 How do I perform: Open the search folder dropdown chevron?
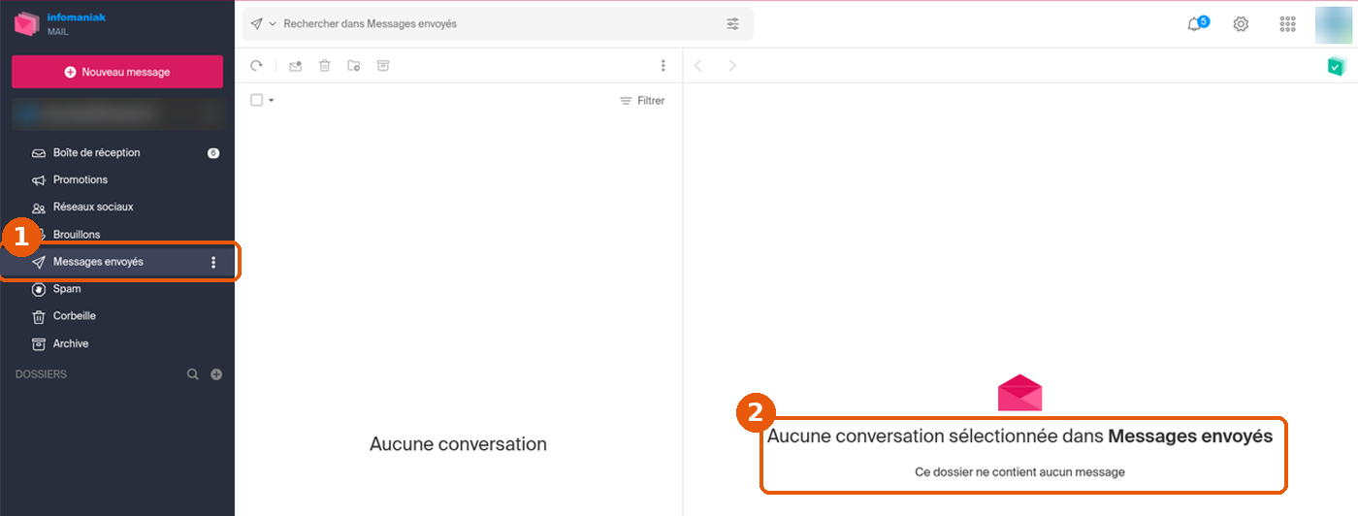coord(273,23)
